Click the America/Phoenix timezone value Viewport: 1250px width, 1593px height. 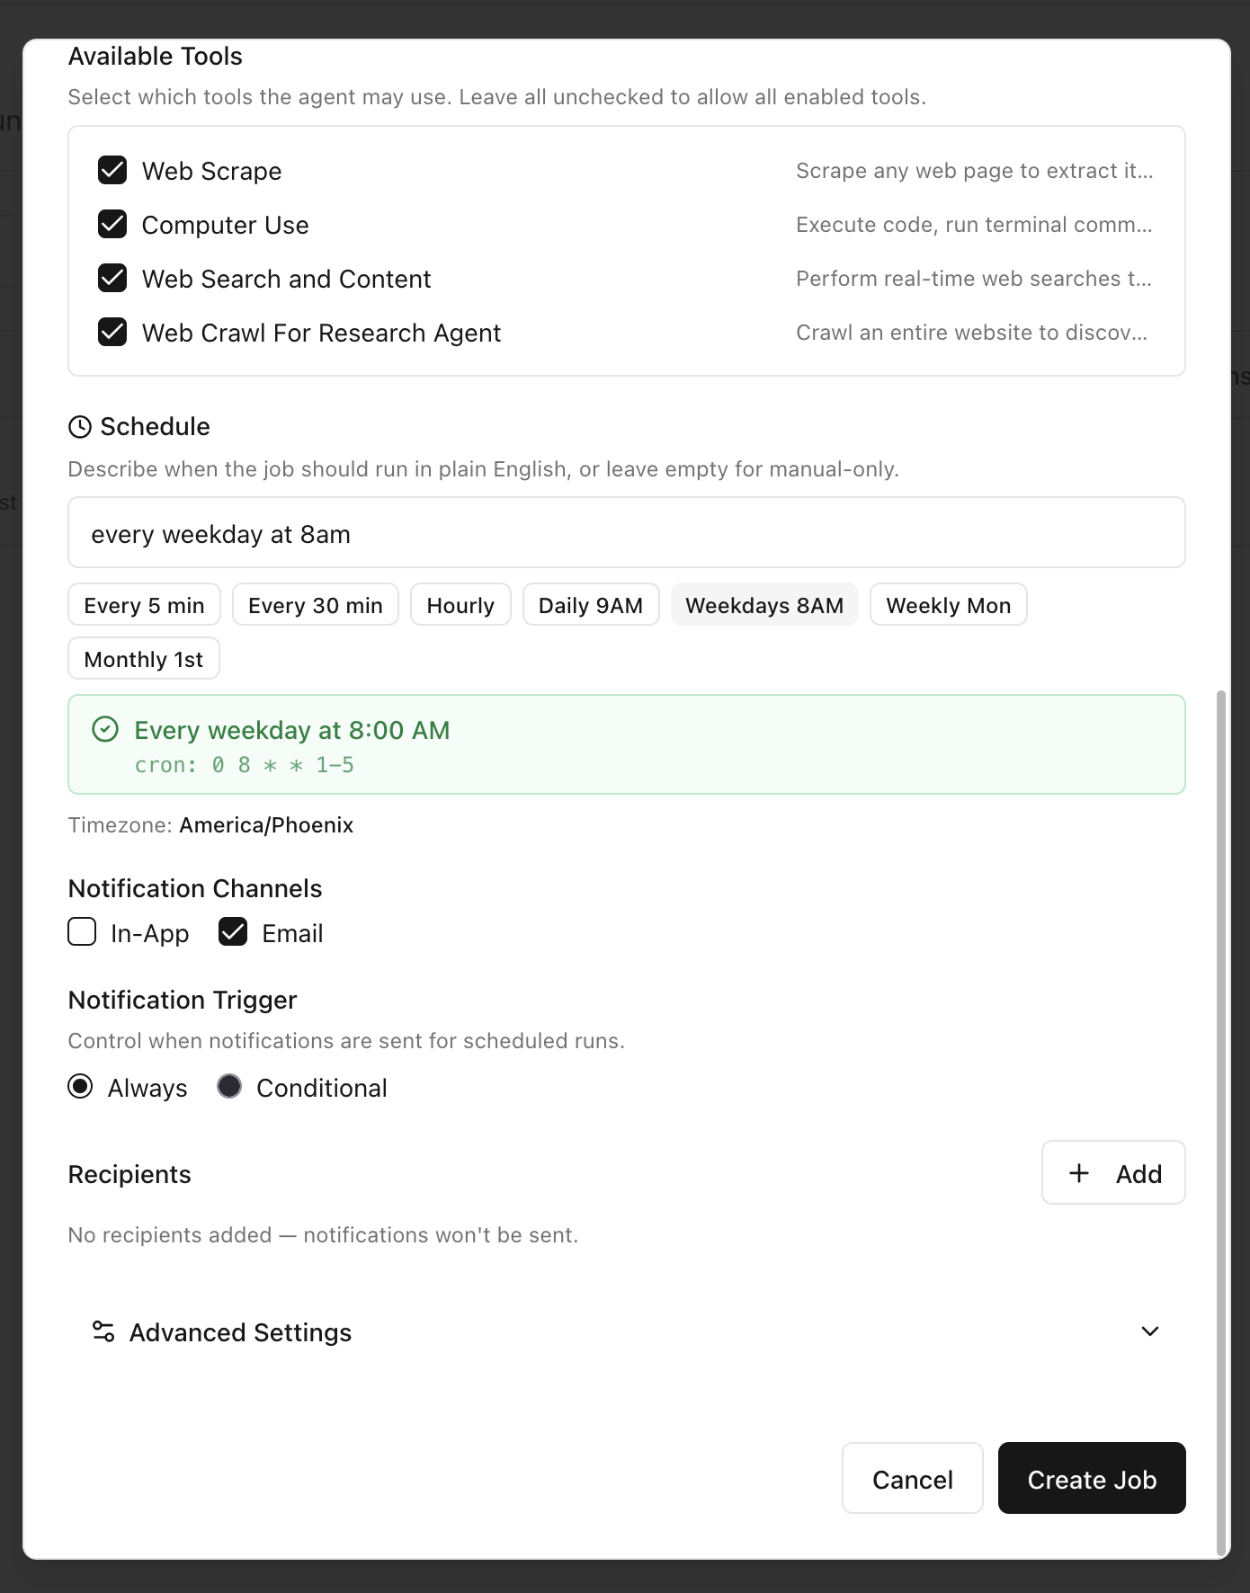click(266, 825)
